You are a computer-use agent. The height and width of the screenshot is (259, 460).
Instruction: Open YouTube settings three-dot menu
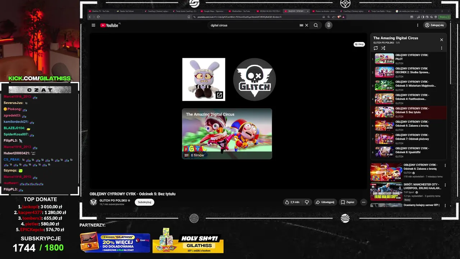tap(418, 25)
